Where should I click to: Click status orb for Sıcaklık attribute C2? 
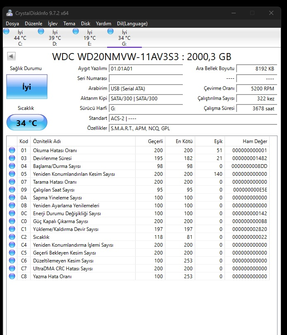[12, 237]
